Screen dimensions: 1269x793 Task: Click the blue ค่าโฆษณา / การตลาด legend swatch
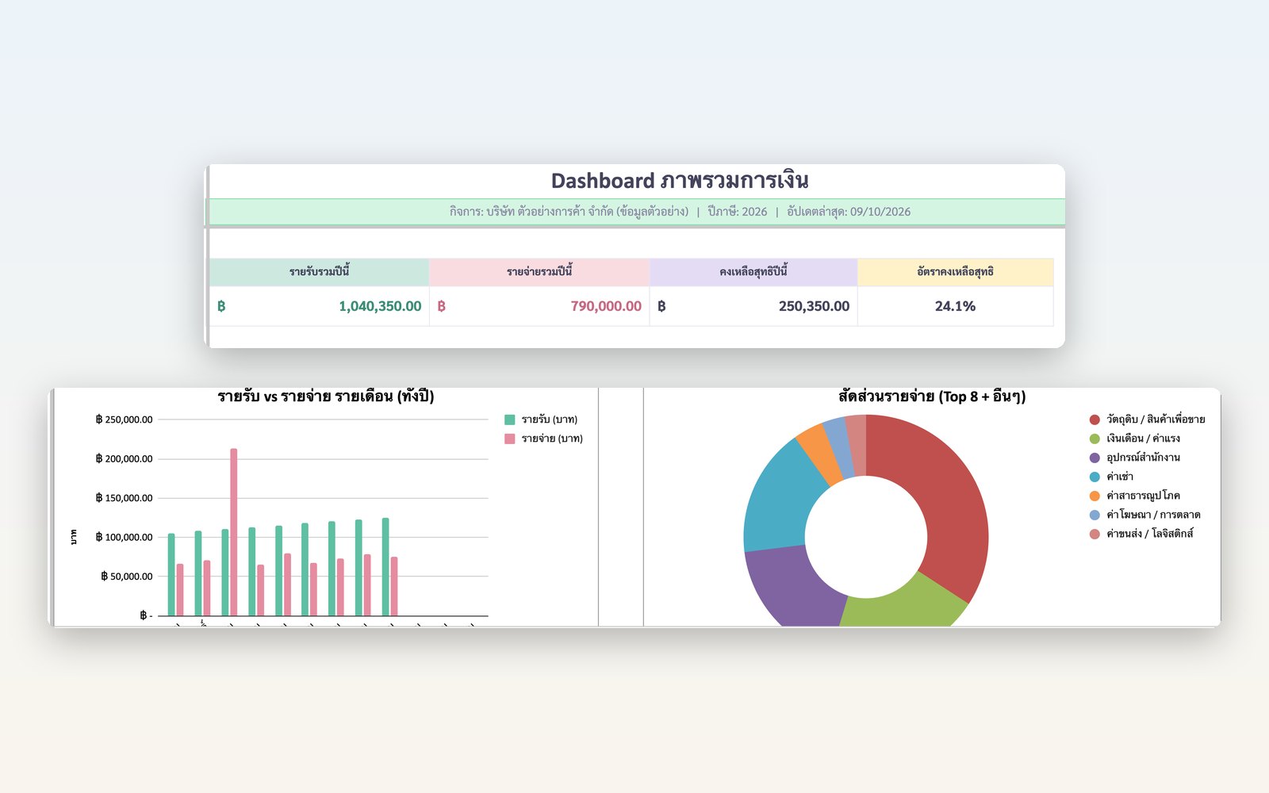[1095, 515]
